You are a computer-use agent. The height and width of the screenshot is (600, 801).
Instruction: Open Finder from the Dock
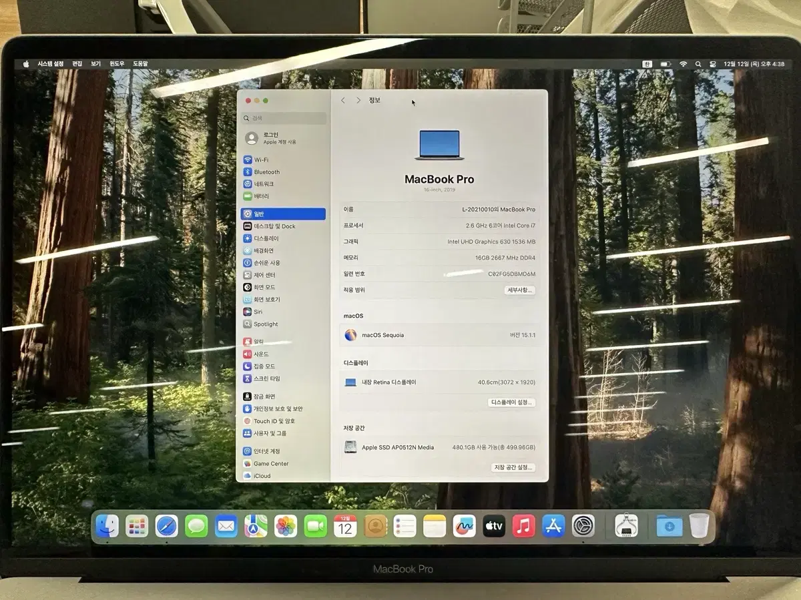point(107,526)
